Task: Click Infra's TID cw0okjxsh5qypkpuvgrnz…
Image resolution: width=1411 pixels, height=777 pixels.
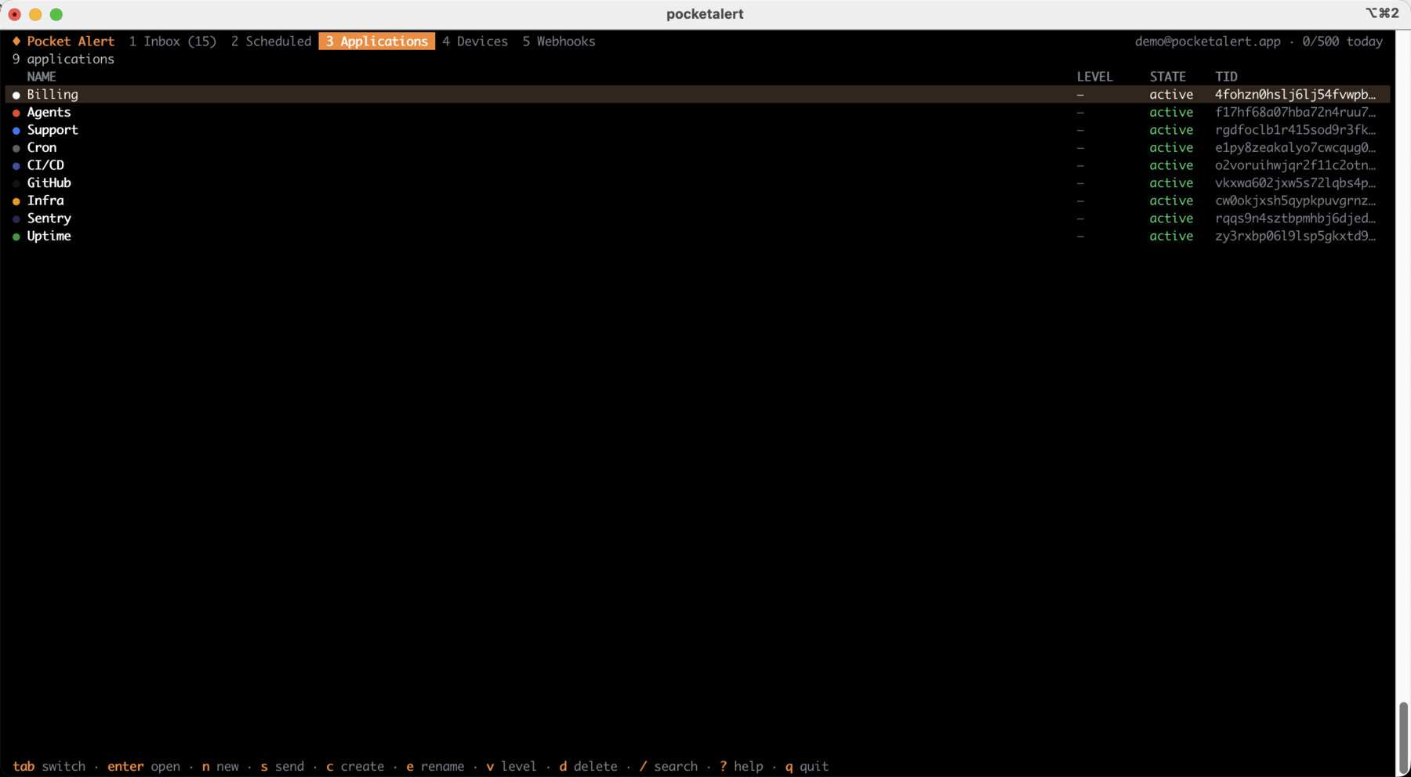Action: pyautogui.click(x=1295, y=201)
